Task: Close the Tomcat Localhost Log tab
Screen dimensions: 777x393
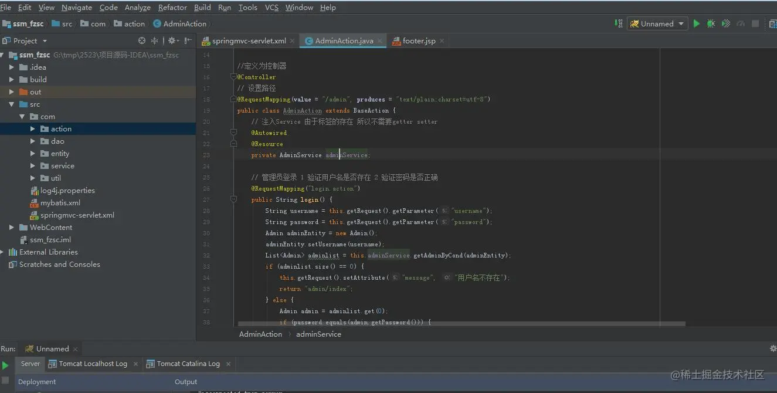Action: [x=135, y=364]
